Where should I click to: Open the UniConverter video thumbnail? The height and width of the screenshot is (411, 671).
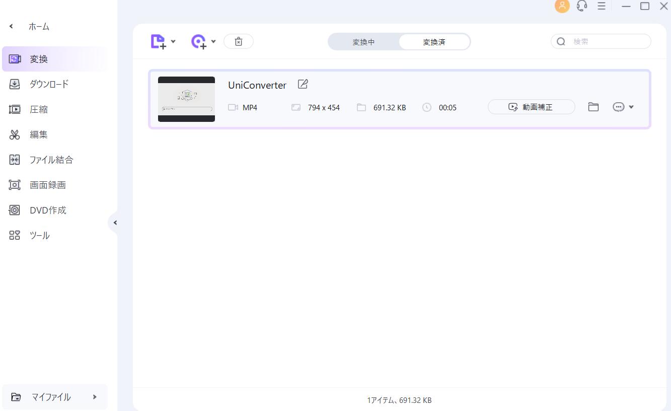click(186, 99)
